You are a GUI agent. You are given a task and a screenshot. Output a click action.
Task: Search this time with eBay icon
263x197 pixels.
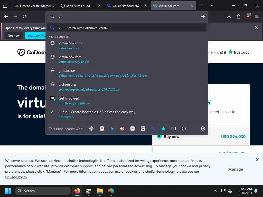[133, 129]
